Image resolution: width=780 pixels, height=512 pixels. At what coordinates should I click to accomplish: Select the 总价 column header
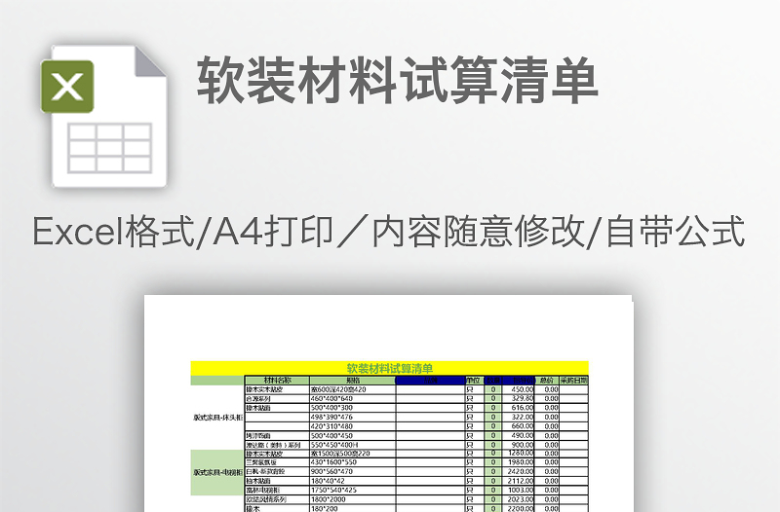point(547,381)
